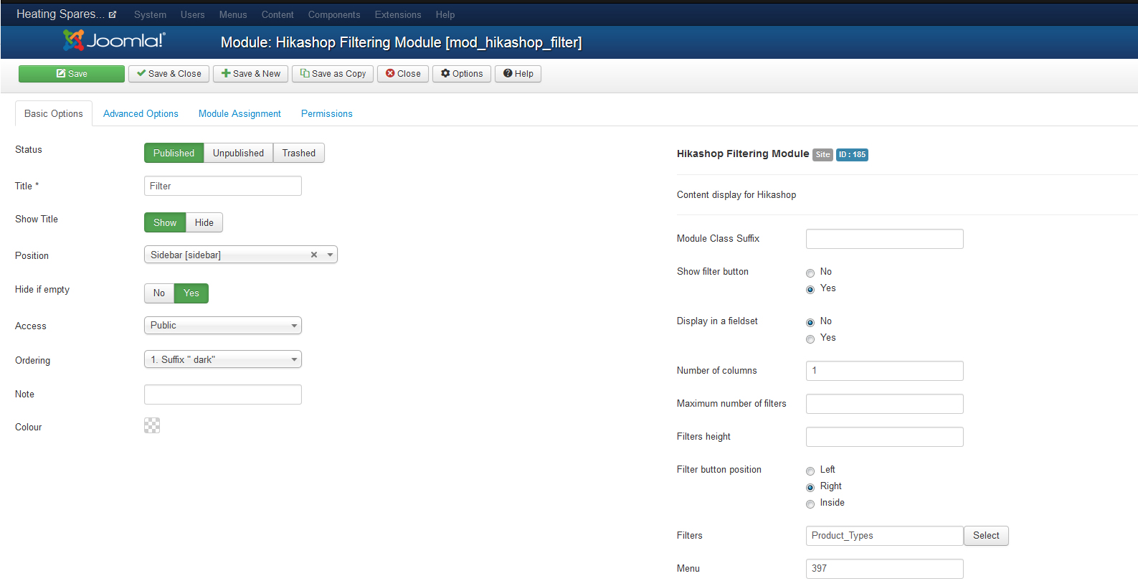Viewport: 1138px width, 581px height.
Task: Select Yes for Display in a fieldset
Action: coord(810,339)
